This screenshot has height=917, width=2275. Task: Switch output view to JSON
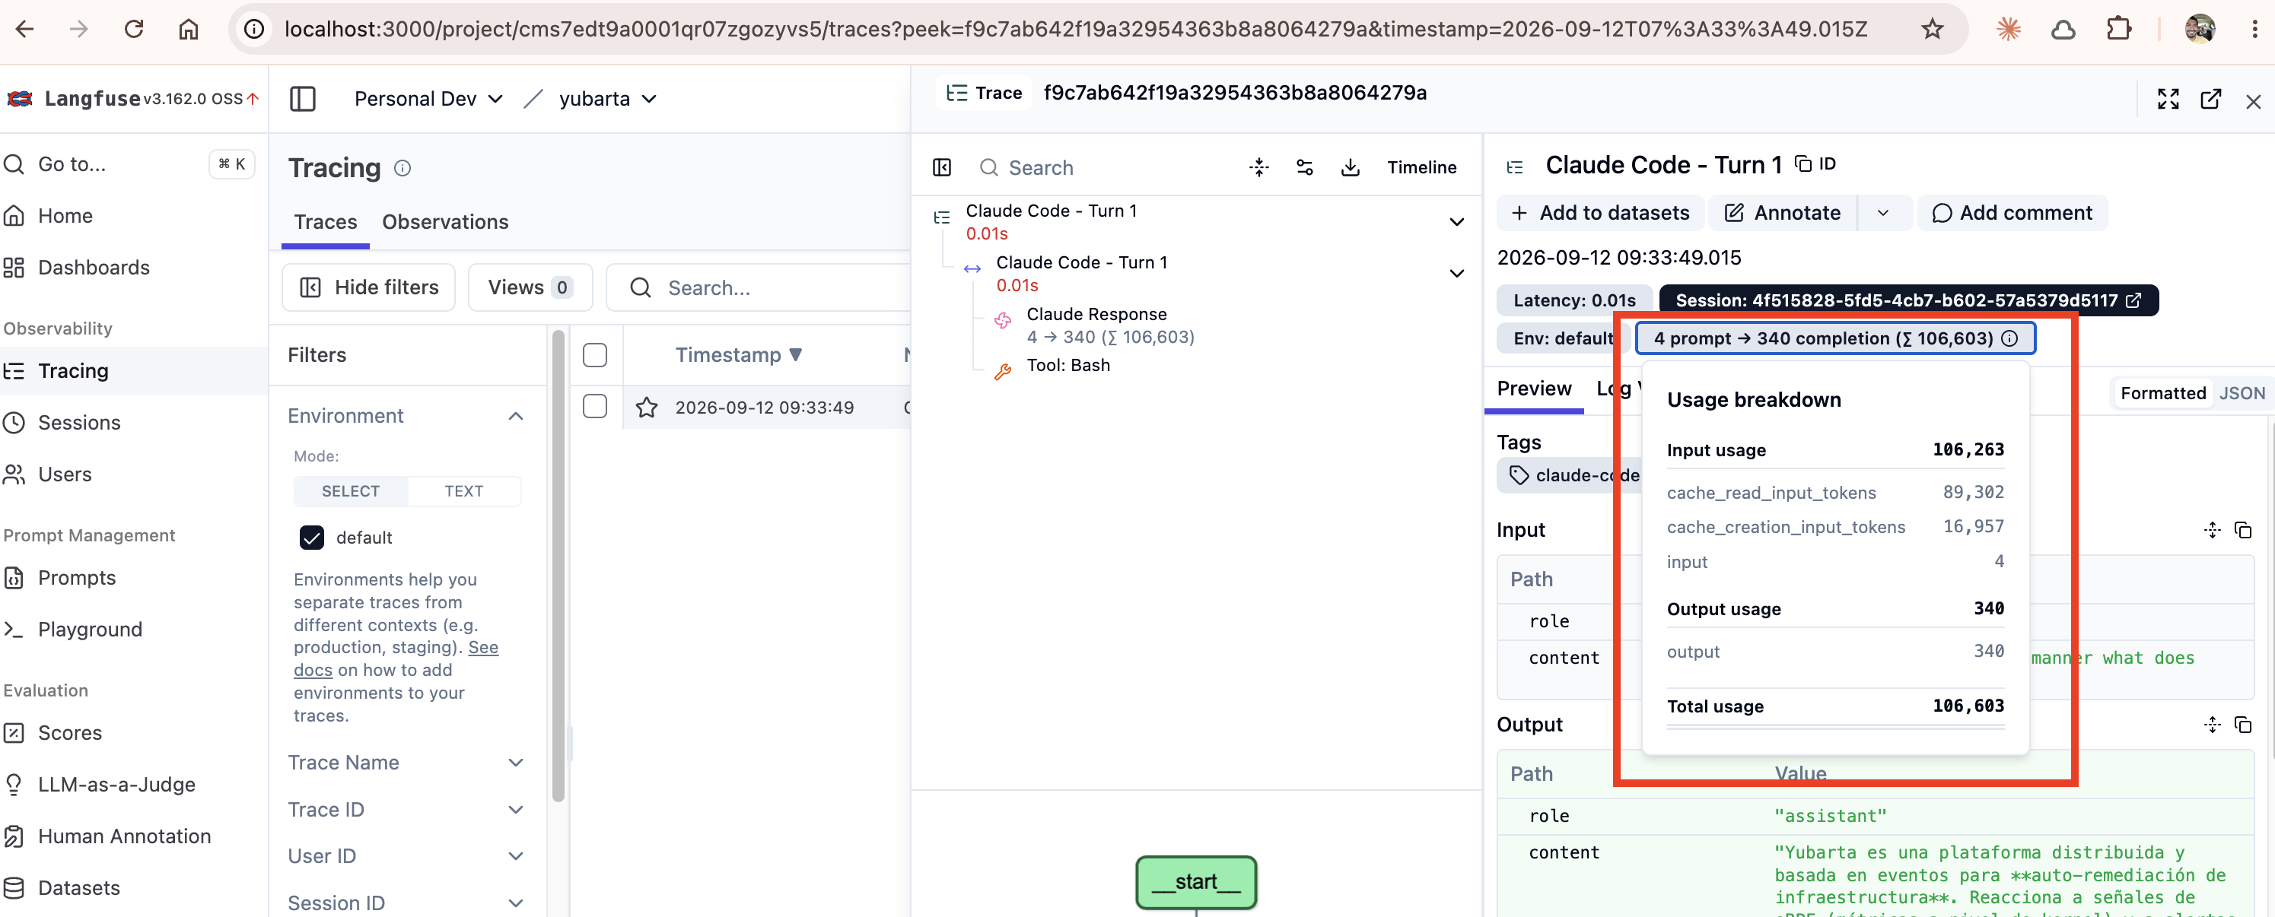[2242, 393]
